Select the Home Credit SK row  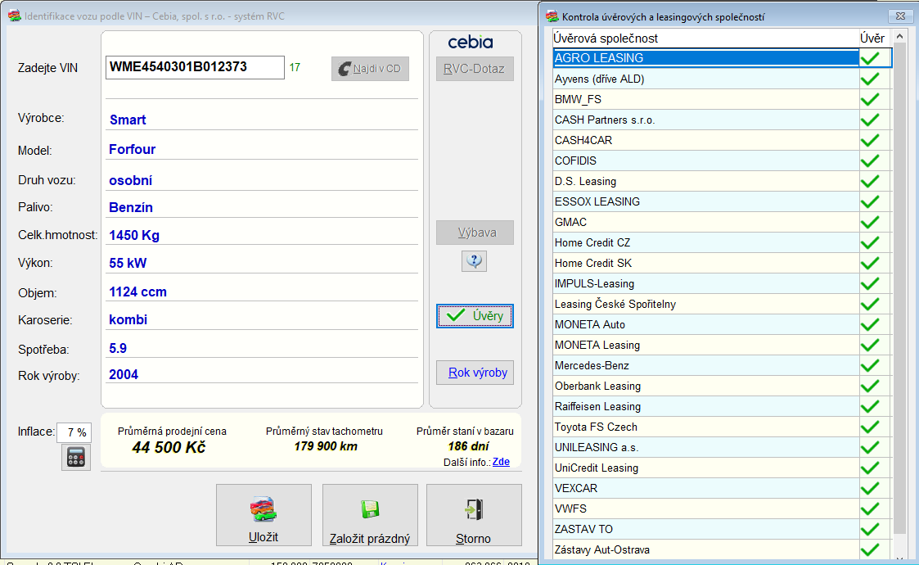pyautogui.click(x=722, y=264)
